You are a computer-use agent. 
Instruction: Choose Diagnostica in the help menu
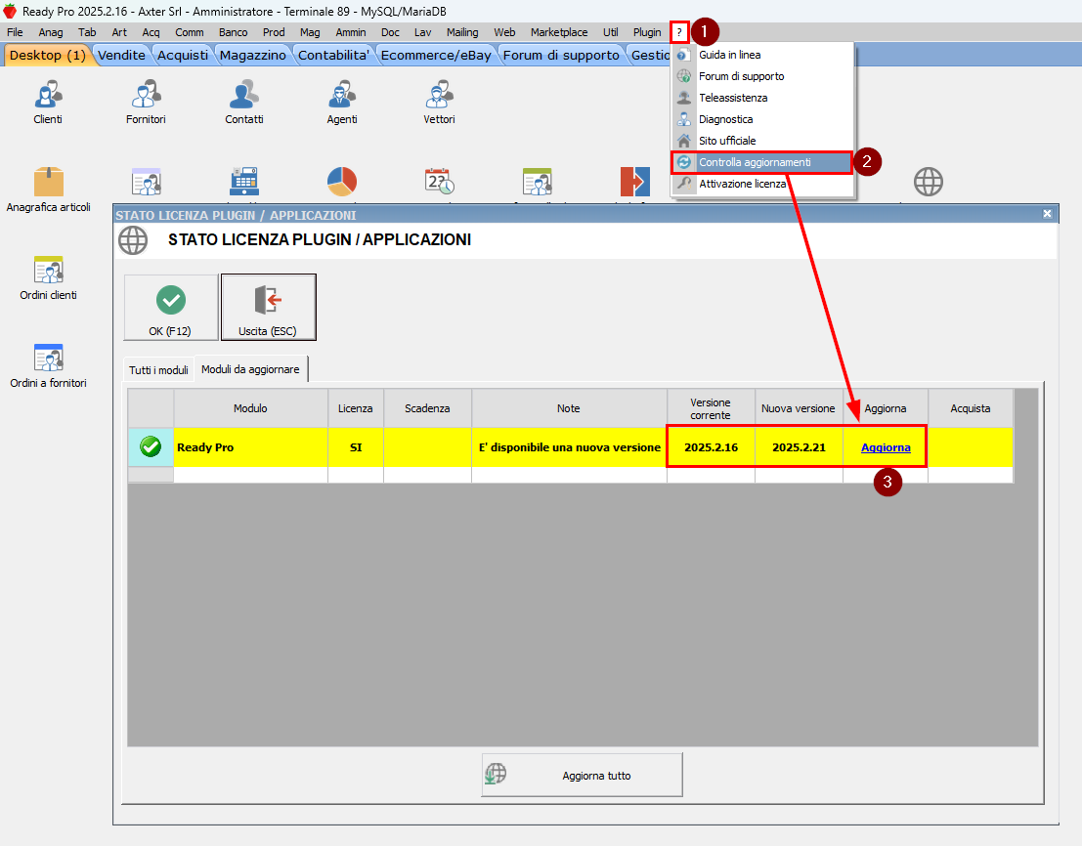[762, 119]
